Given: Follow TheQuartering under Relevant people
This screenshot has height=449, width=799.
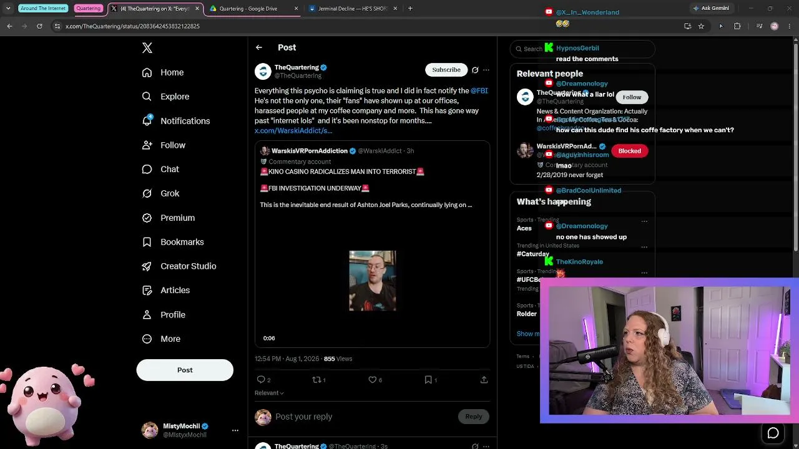Looking at the screenshot, I should tap(632, 97).
